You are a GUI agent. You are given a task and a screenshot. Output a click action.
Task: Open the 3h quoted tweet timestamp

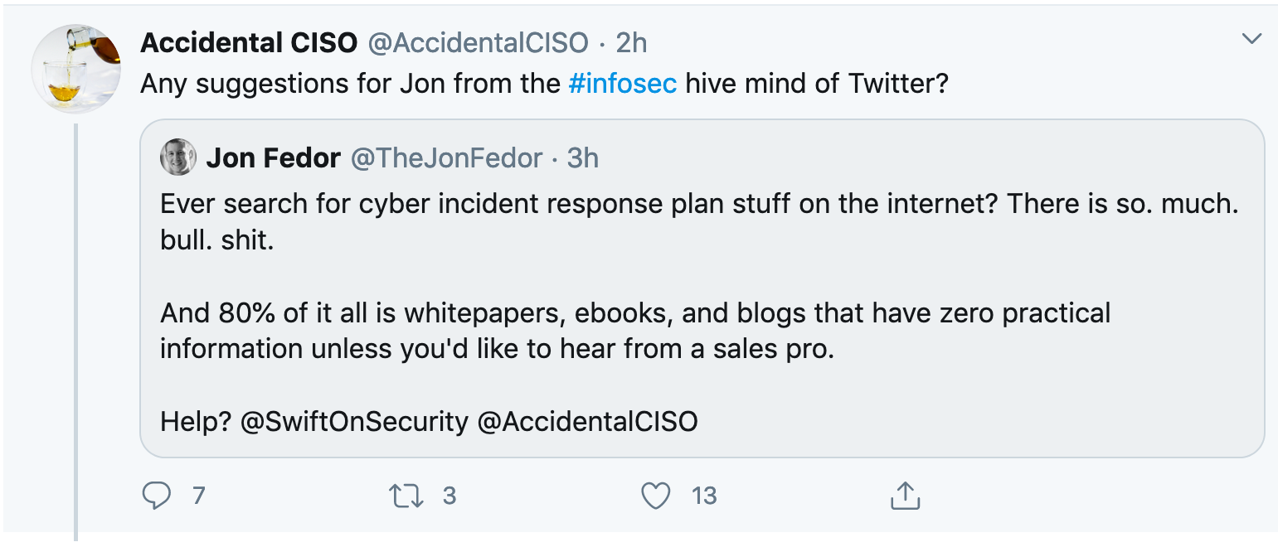pos(583,157)
